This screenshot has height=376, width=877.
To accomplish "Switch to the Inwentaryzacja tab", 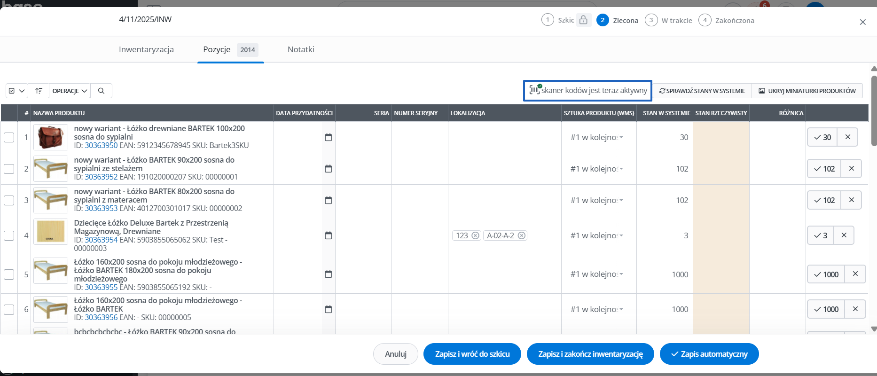I will [146, 49].
